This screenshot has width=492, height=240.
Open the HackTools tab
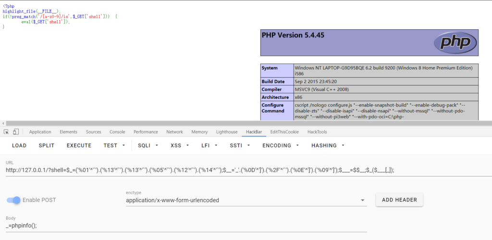tap(317, 132)
